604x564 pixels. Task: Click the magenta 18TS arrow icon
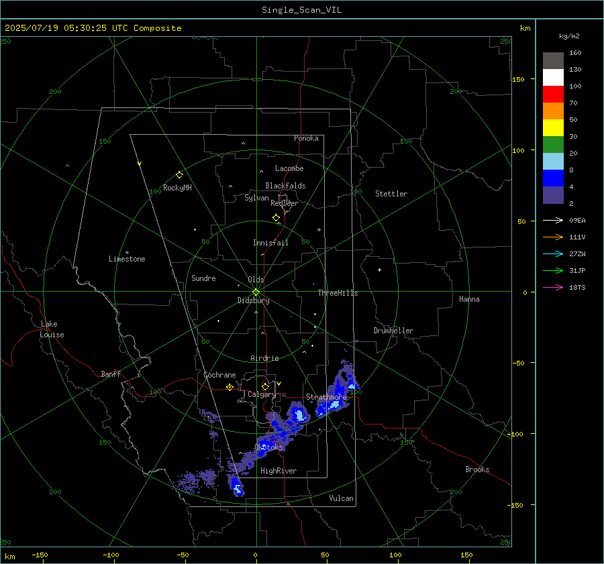pyautogui.click(x=553, y=287)
